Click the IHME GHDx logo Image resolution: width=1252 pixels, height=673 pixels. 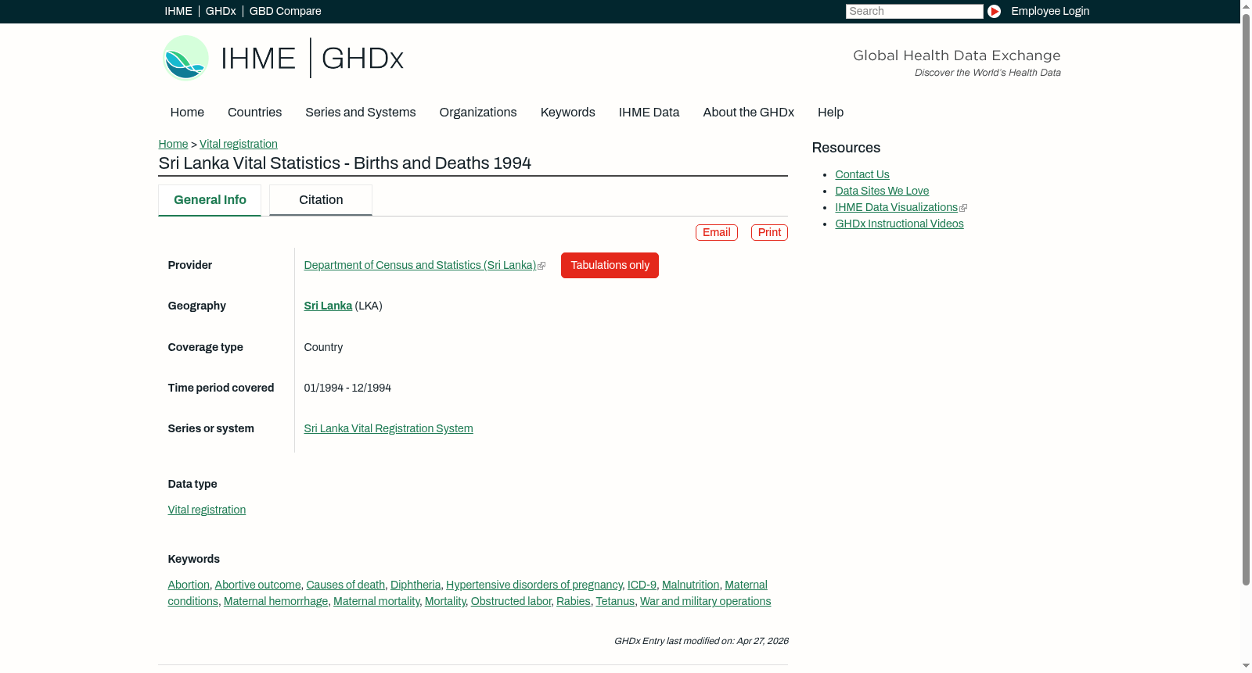[x=282, y=58]
